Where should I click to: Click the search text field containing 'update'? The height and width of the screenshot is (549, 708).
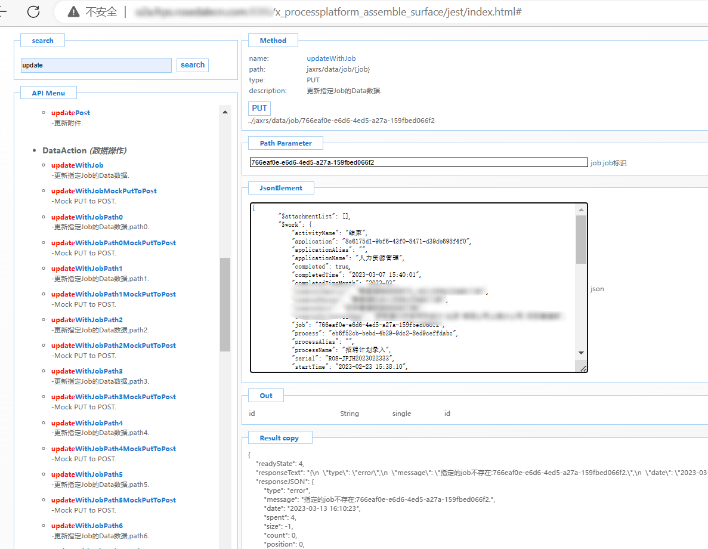[x=96, y=65]
